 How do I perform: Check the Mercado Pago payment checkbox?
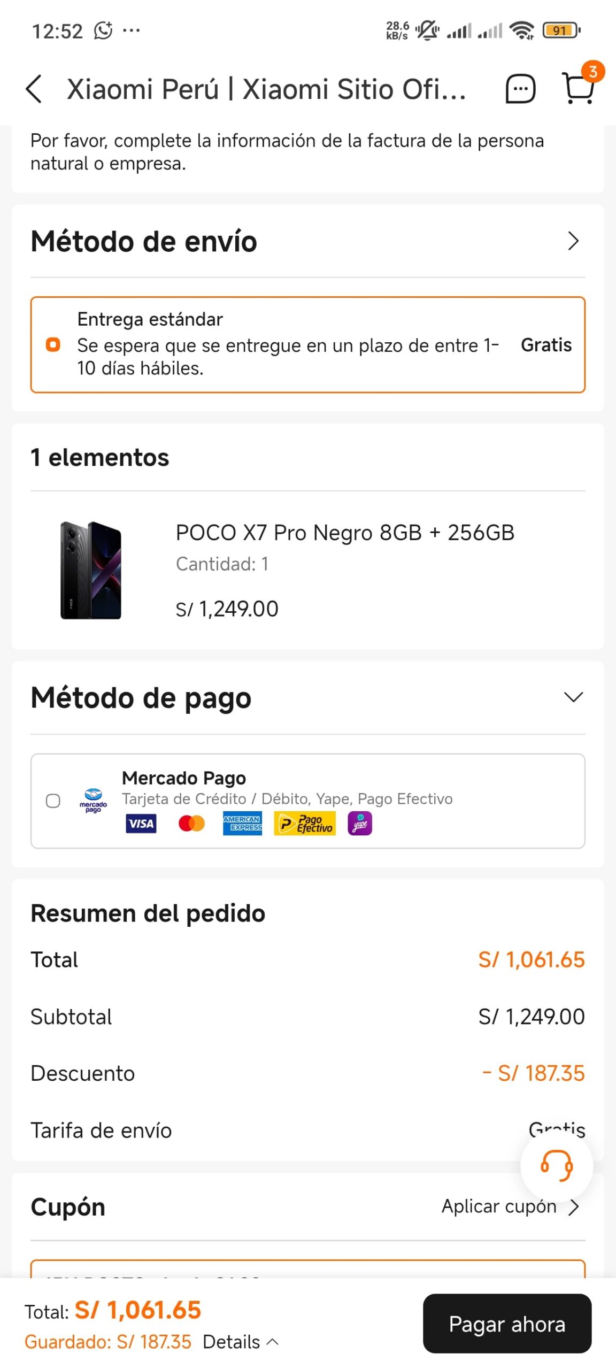click(x=53, y=801)
